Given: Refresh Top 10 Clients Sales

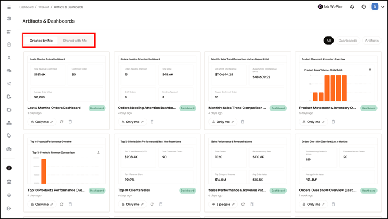Looking at the screenshot, I should click(x=152, y=205).
